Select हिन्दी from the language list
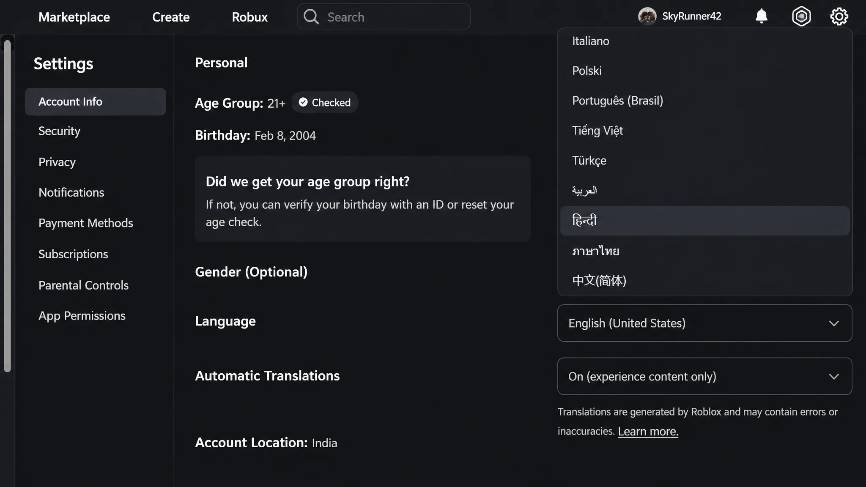 coord(704,221)
